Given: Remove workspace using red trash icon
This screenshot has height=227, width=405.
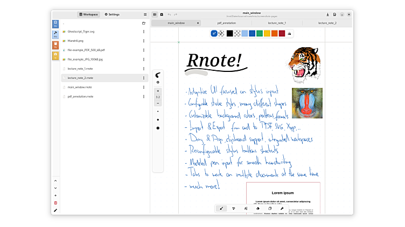Looking at the screenshot, I should (55, 203).
